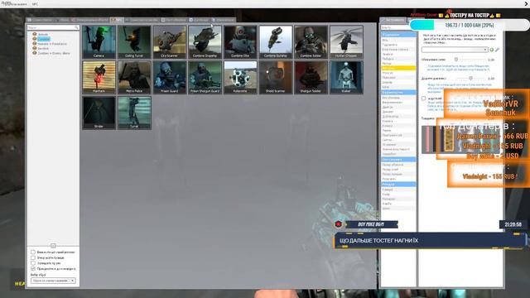Viewport: 530px width, 298px height.
Task: Spawn the Hunter-Chopper
Action: (346, 42)
